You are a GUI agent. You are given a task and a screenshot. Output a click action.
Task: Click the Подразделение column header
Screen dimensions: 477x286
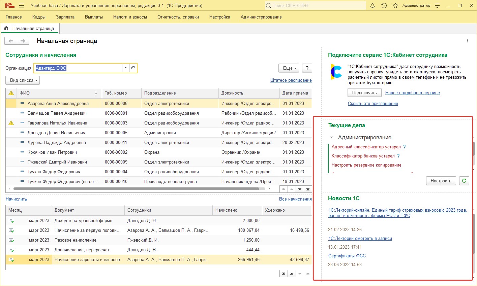point(180,93)
